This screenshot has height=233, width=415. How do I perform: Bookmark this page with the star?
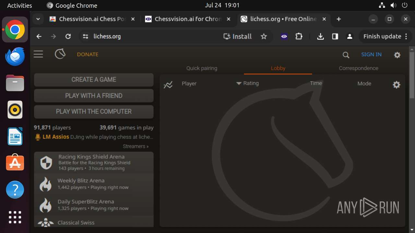coord(264,37)
